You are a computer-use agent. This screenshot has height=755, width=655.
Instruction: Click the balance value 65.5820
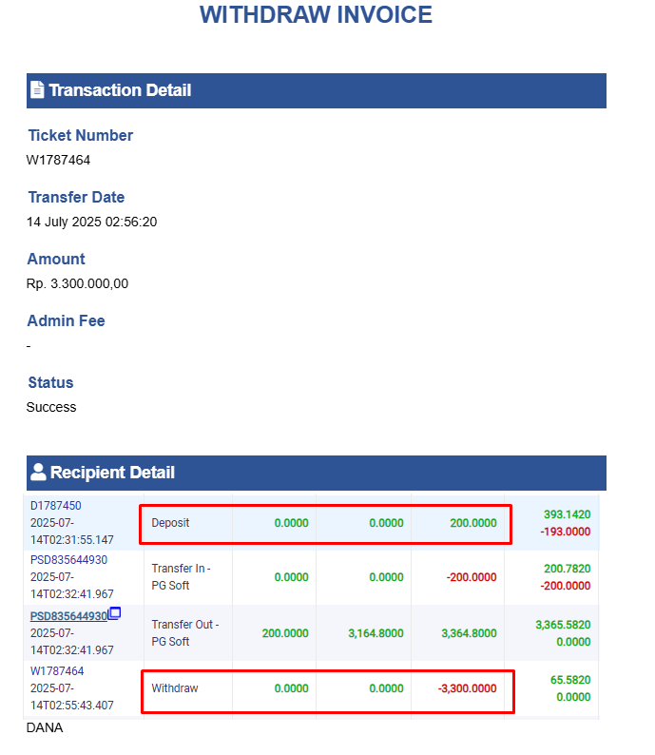point(570,680)
